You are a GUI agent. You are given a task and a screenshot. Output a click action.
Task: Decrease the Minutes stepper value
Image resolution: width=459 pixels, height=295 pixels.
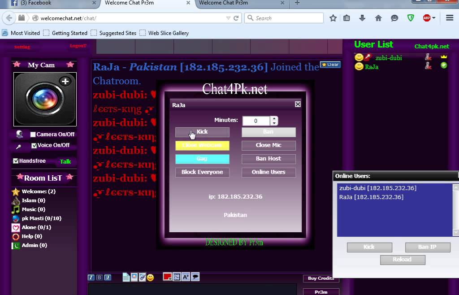pyautogui.click(x=274, y=123)
